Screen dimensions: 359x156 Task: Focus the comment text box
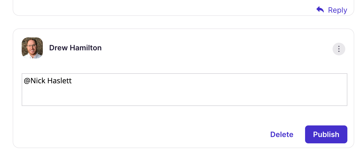pos(184,90)
